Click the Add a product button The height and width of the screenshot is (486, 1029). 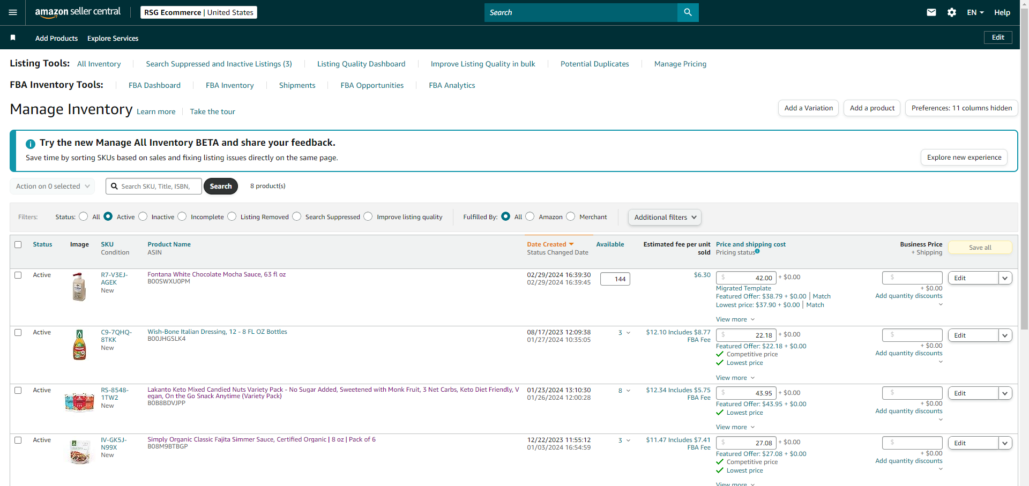872,108
